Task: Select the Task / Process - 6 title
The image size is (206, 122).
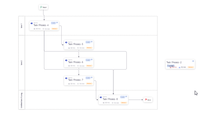Action: pos(76,62)
